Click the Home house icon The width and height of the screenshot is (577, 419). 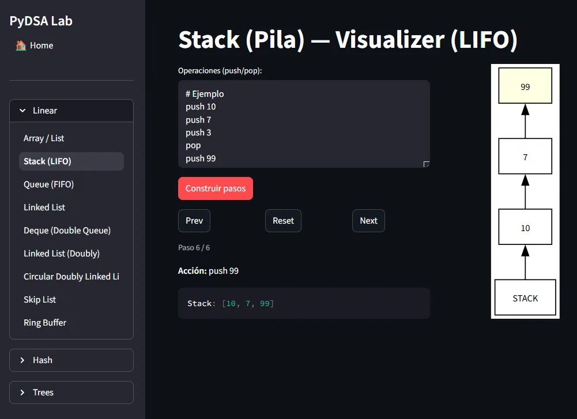click(22, 45)
